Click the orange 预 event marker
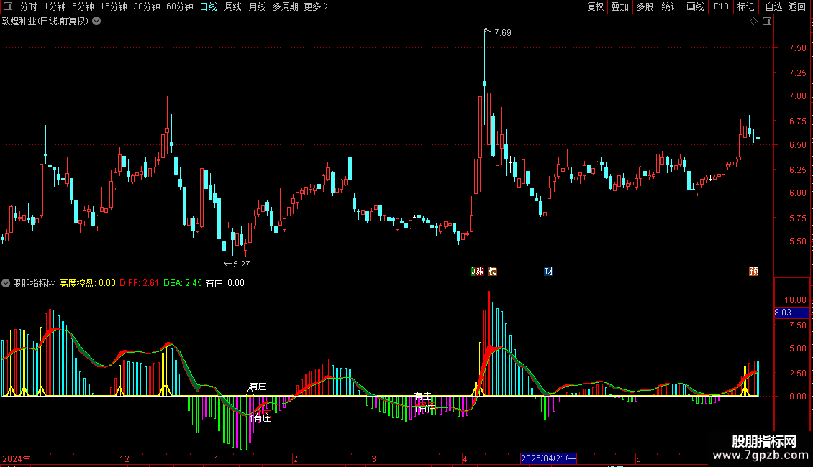The height and width of the screenshot is (467, 813). point(754,272)
